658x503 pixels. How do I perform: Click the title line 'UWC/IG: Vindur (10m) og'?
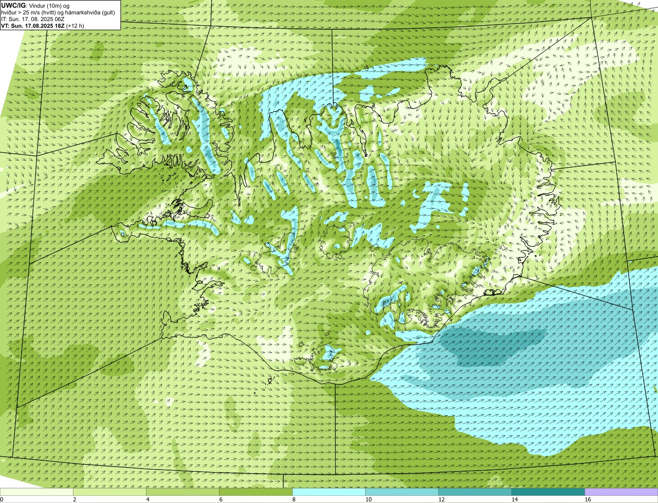click(35, 6)
